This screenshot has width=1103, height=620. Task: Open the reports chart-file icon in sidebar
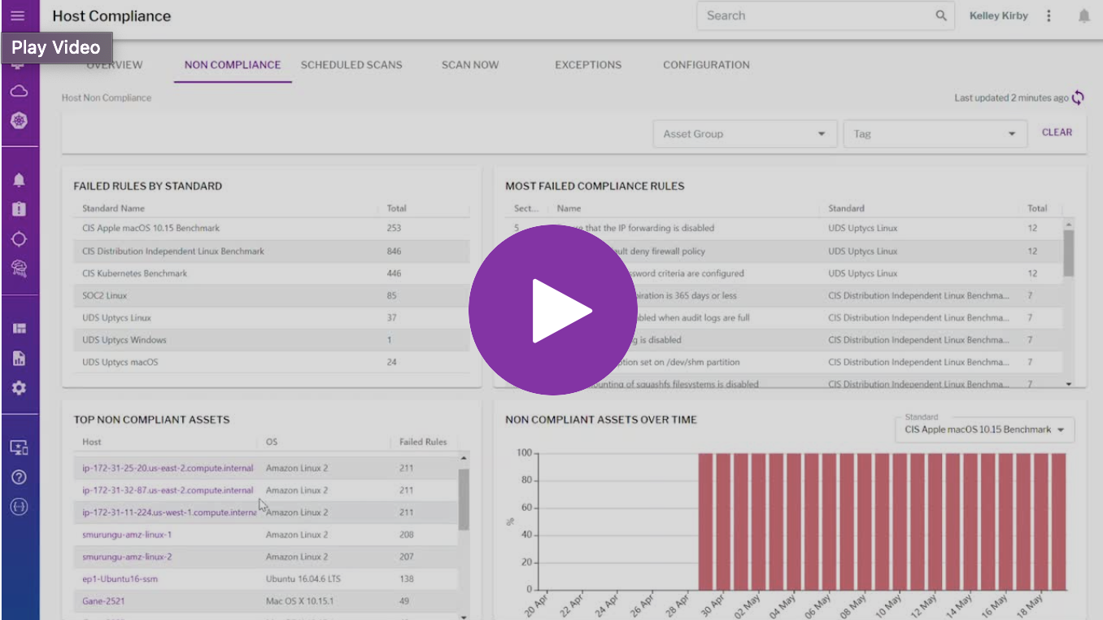click(x=19, y=358)
